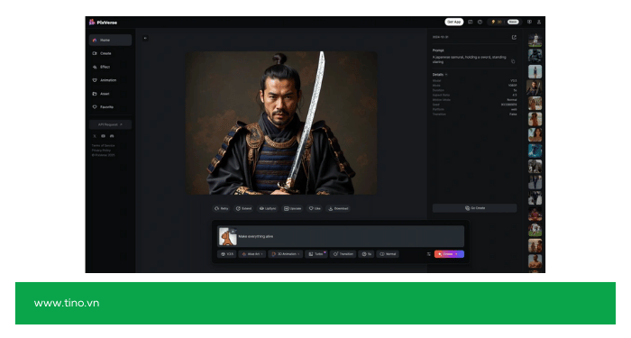
Task: Open the X (Twitter) social link icon
Action: point(95,136)
